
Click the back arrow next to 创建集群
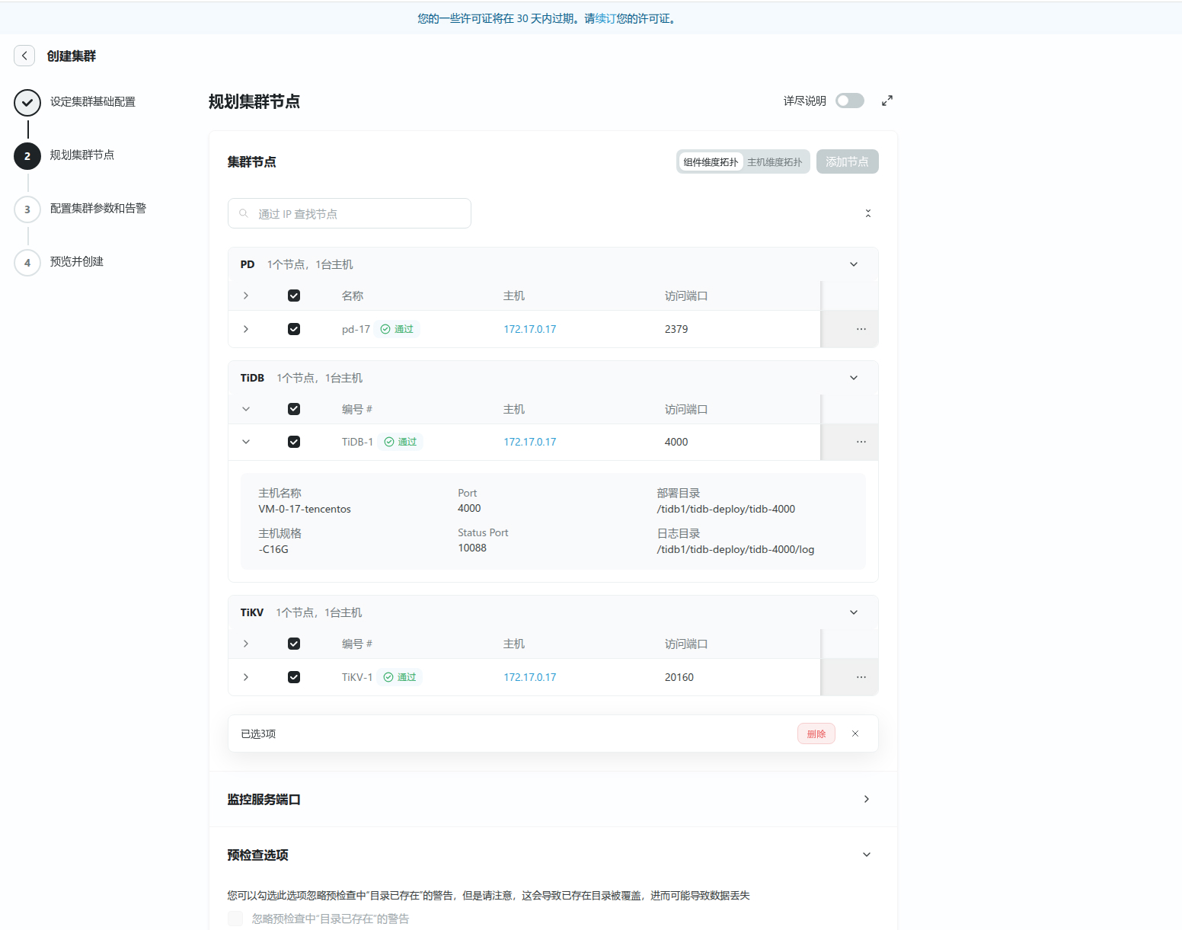[24, 56]
